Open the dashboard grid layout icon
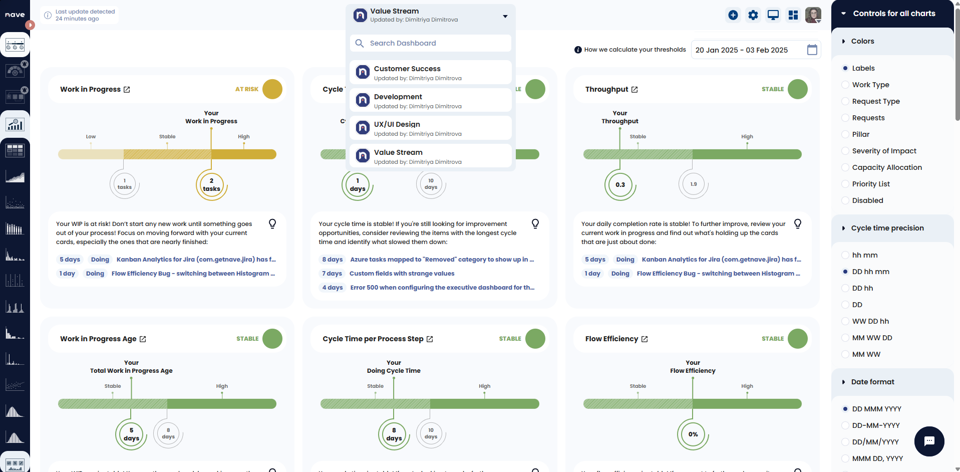 (793, 15)
